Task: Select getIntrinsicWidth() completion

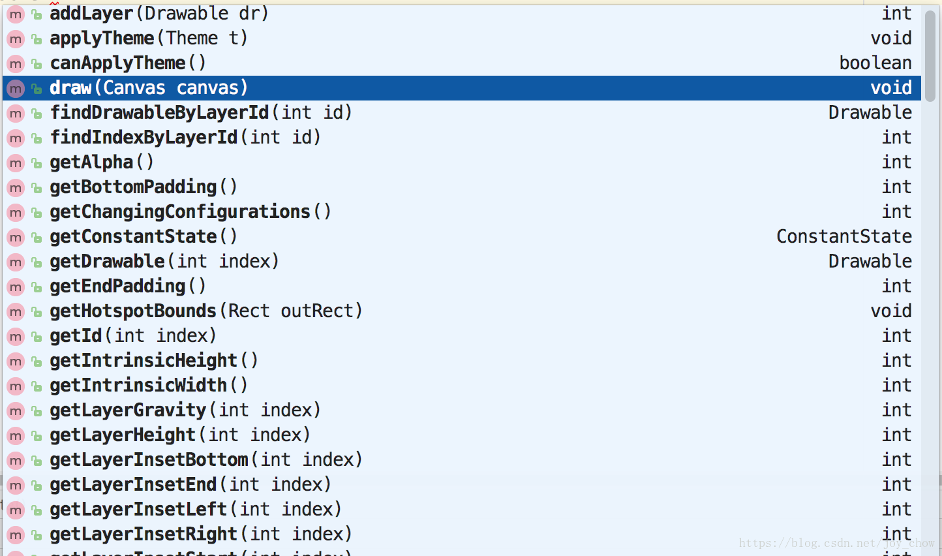Action: (x=462, y=386)
